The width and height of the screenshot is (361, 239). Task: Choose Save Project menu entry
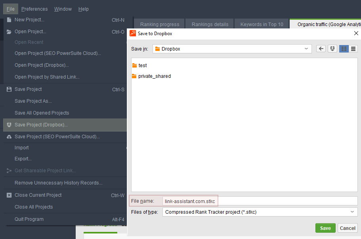point(65,89)
